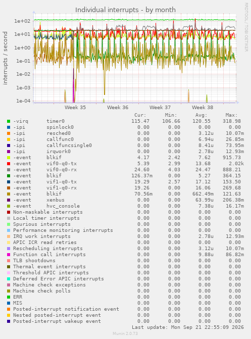Click the cyan Deferred Error APIC swatch
Screen dimensions: 251x339
point(9,279)
